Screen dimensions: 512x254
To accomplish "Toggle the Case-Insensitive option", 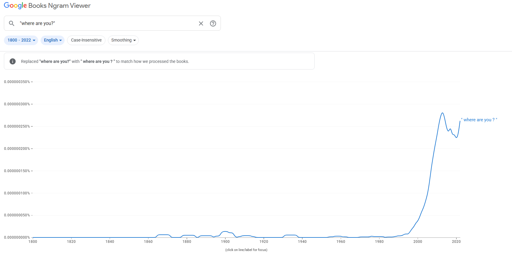I will tap(86, 40).
